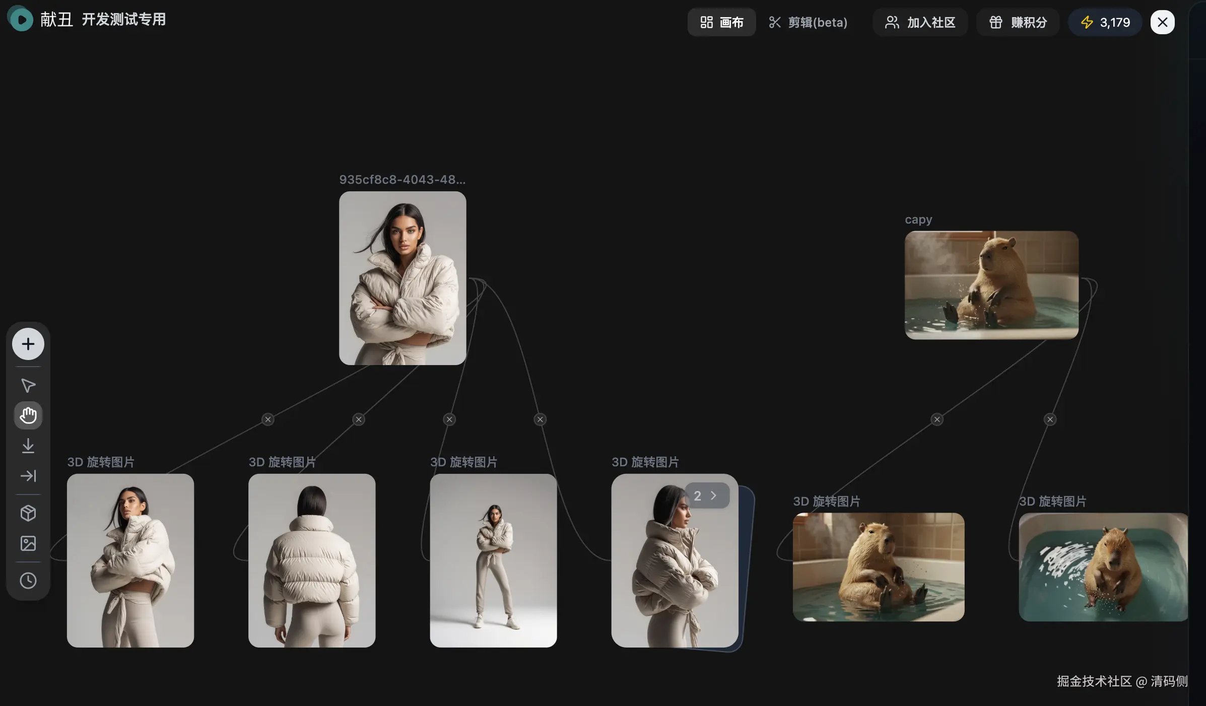The width and height of the screenshot is (1206, 706).
Task: Open the 3D cube tool
Action: coord(28,513)
